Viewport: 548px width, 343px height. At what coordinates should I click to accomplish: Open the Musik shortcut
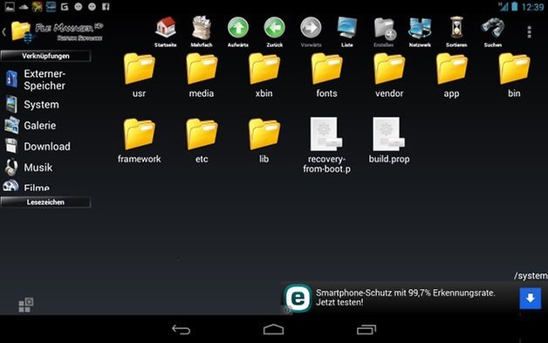[x=29, y=167]
